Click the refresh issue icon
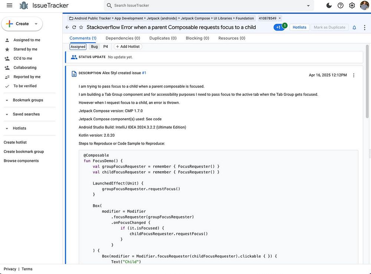371x274 pixels. (x=74, y=27)
